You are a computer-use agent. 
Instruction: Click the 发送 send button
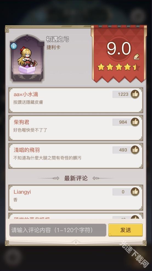pyautogui.click(x=125, y=230)
